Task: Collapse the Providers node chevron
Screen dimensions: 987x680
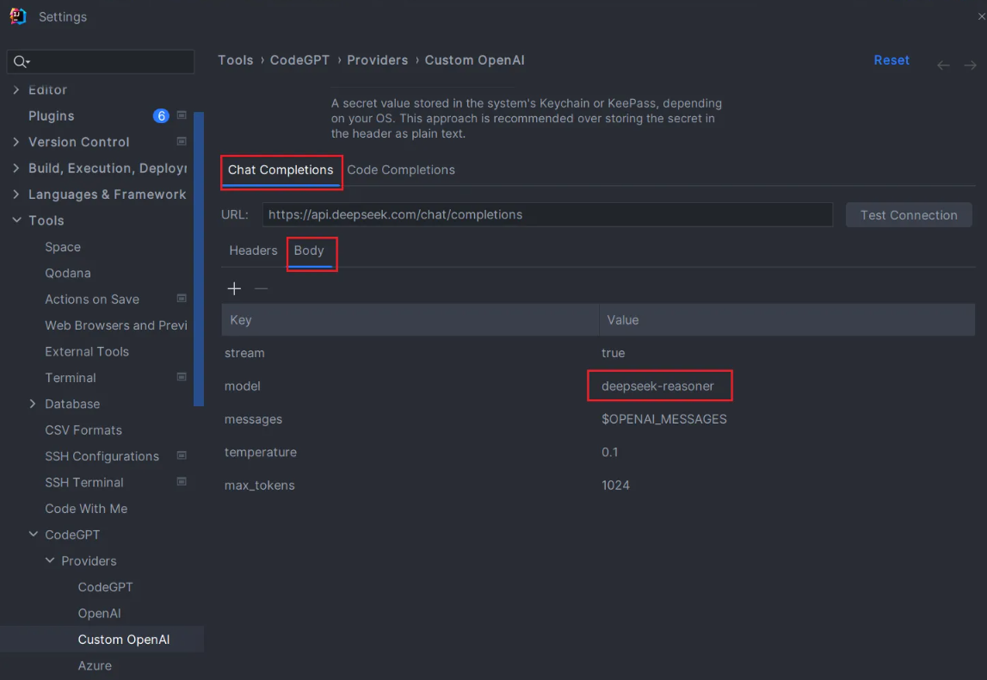Action: tap(50, 560)
